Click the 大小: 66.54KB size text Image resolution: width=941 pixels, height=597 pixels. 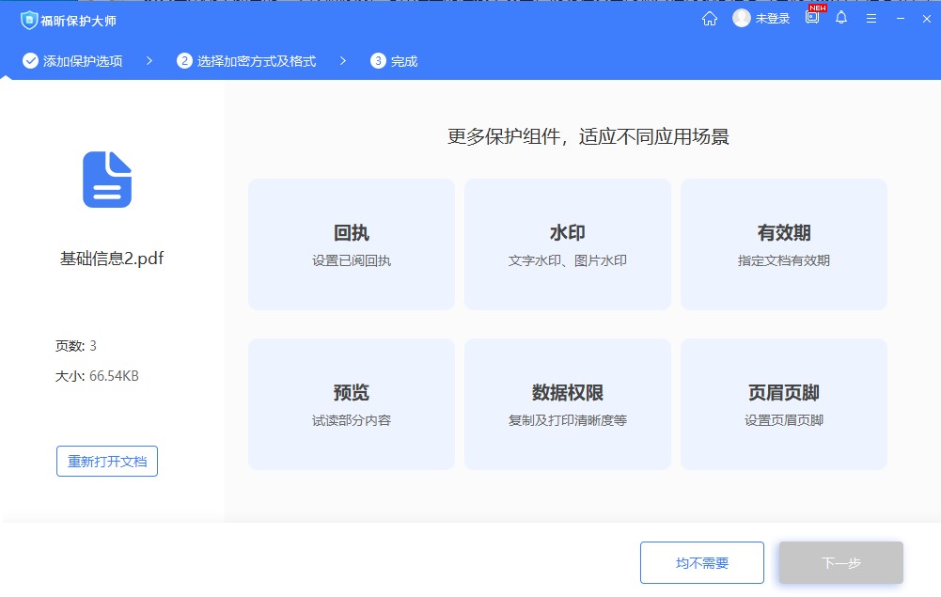(97, 376)
